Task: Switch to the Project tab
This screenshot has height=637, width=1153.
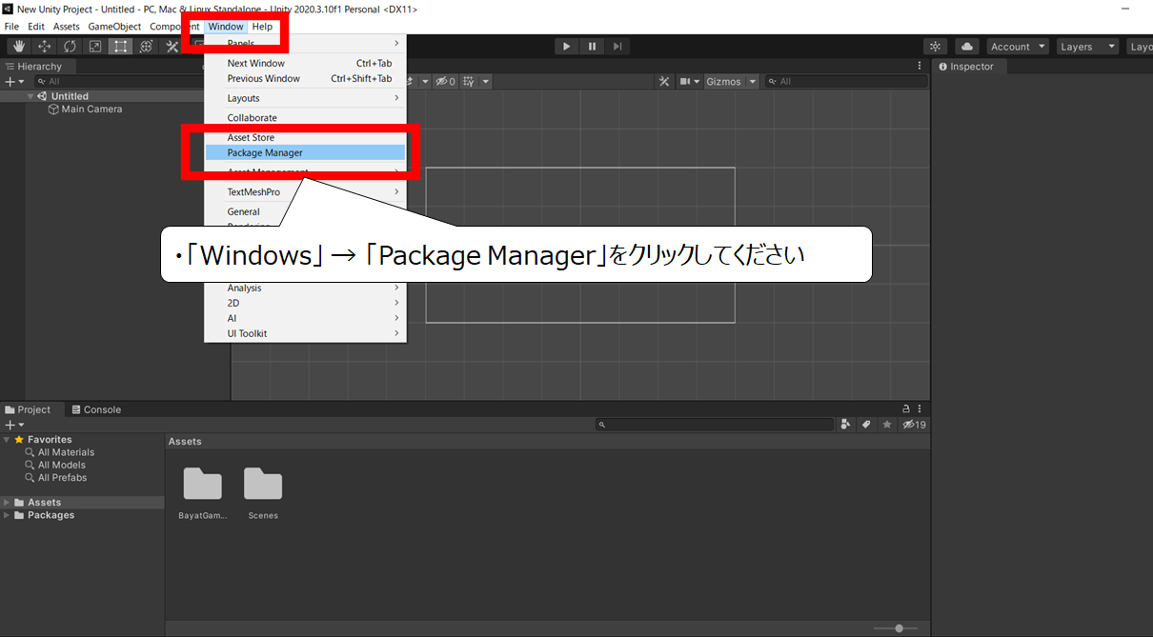Action: click(28, 409)
